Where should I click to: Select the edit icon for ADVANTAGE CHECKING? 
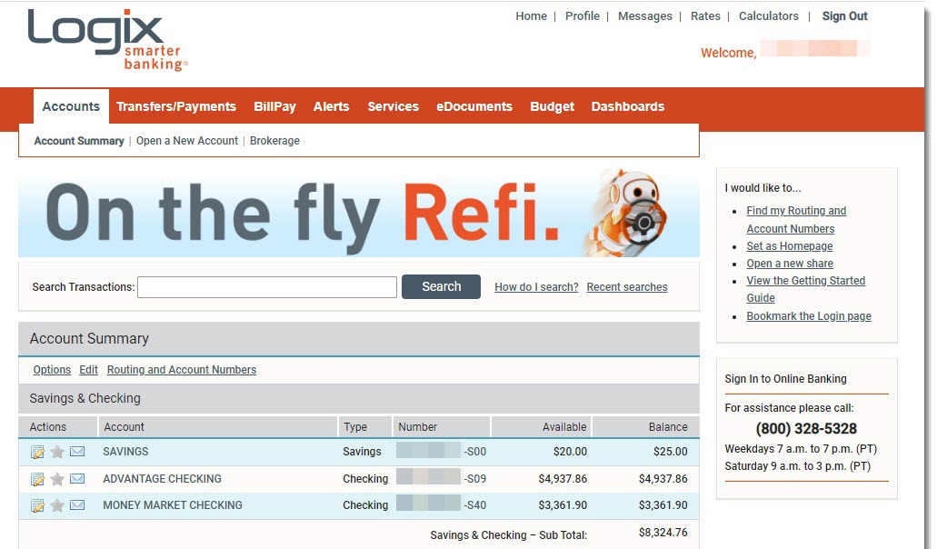(x=36, y=479)
